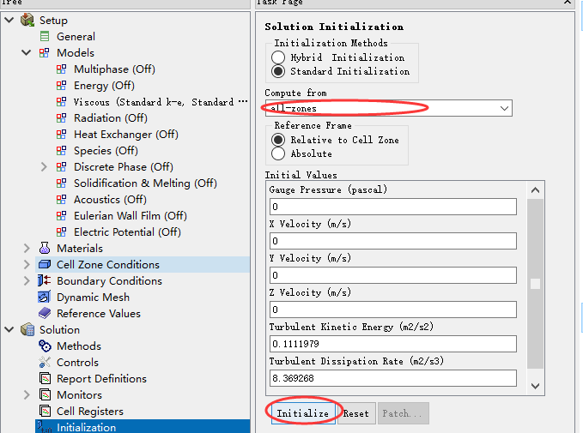Click the Dynamic Mesh icon

tap(45, 297)
